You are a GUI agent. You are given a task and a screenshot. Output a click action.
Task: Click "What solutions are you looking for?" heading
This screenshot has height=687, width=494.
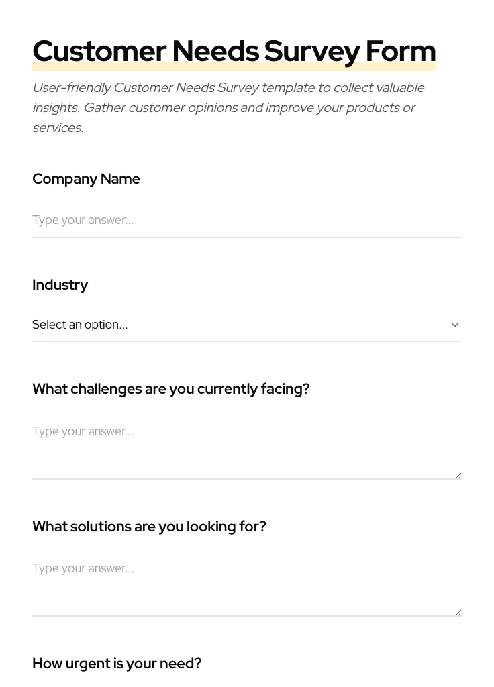149,527
